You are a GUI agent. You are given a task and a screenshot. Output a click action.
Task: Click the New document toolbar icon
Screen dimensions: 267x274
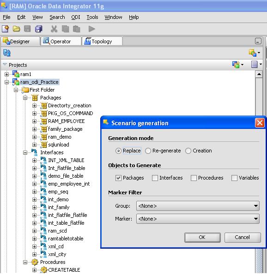[6, 29]
